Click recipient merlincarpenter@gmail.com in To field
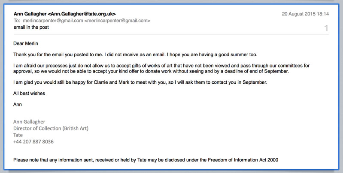Image resolution: width=343 pixels, height=173 pixels. (x=53, y=21)
